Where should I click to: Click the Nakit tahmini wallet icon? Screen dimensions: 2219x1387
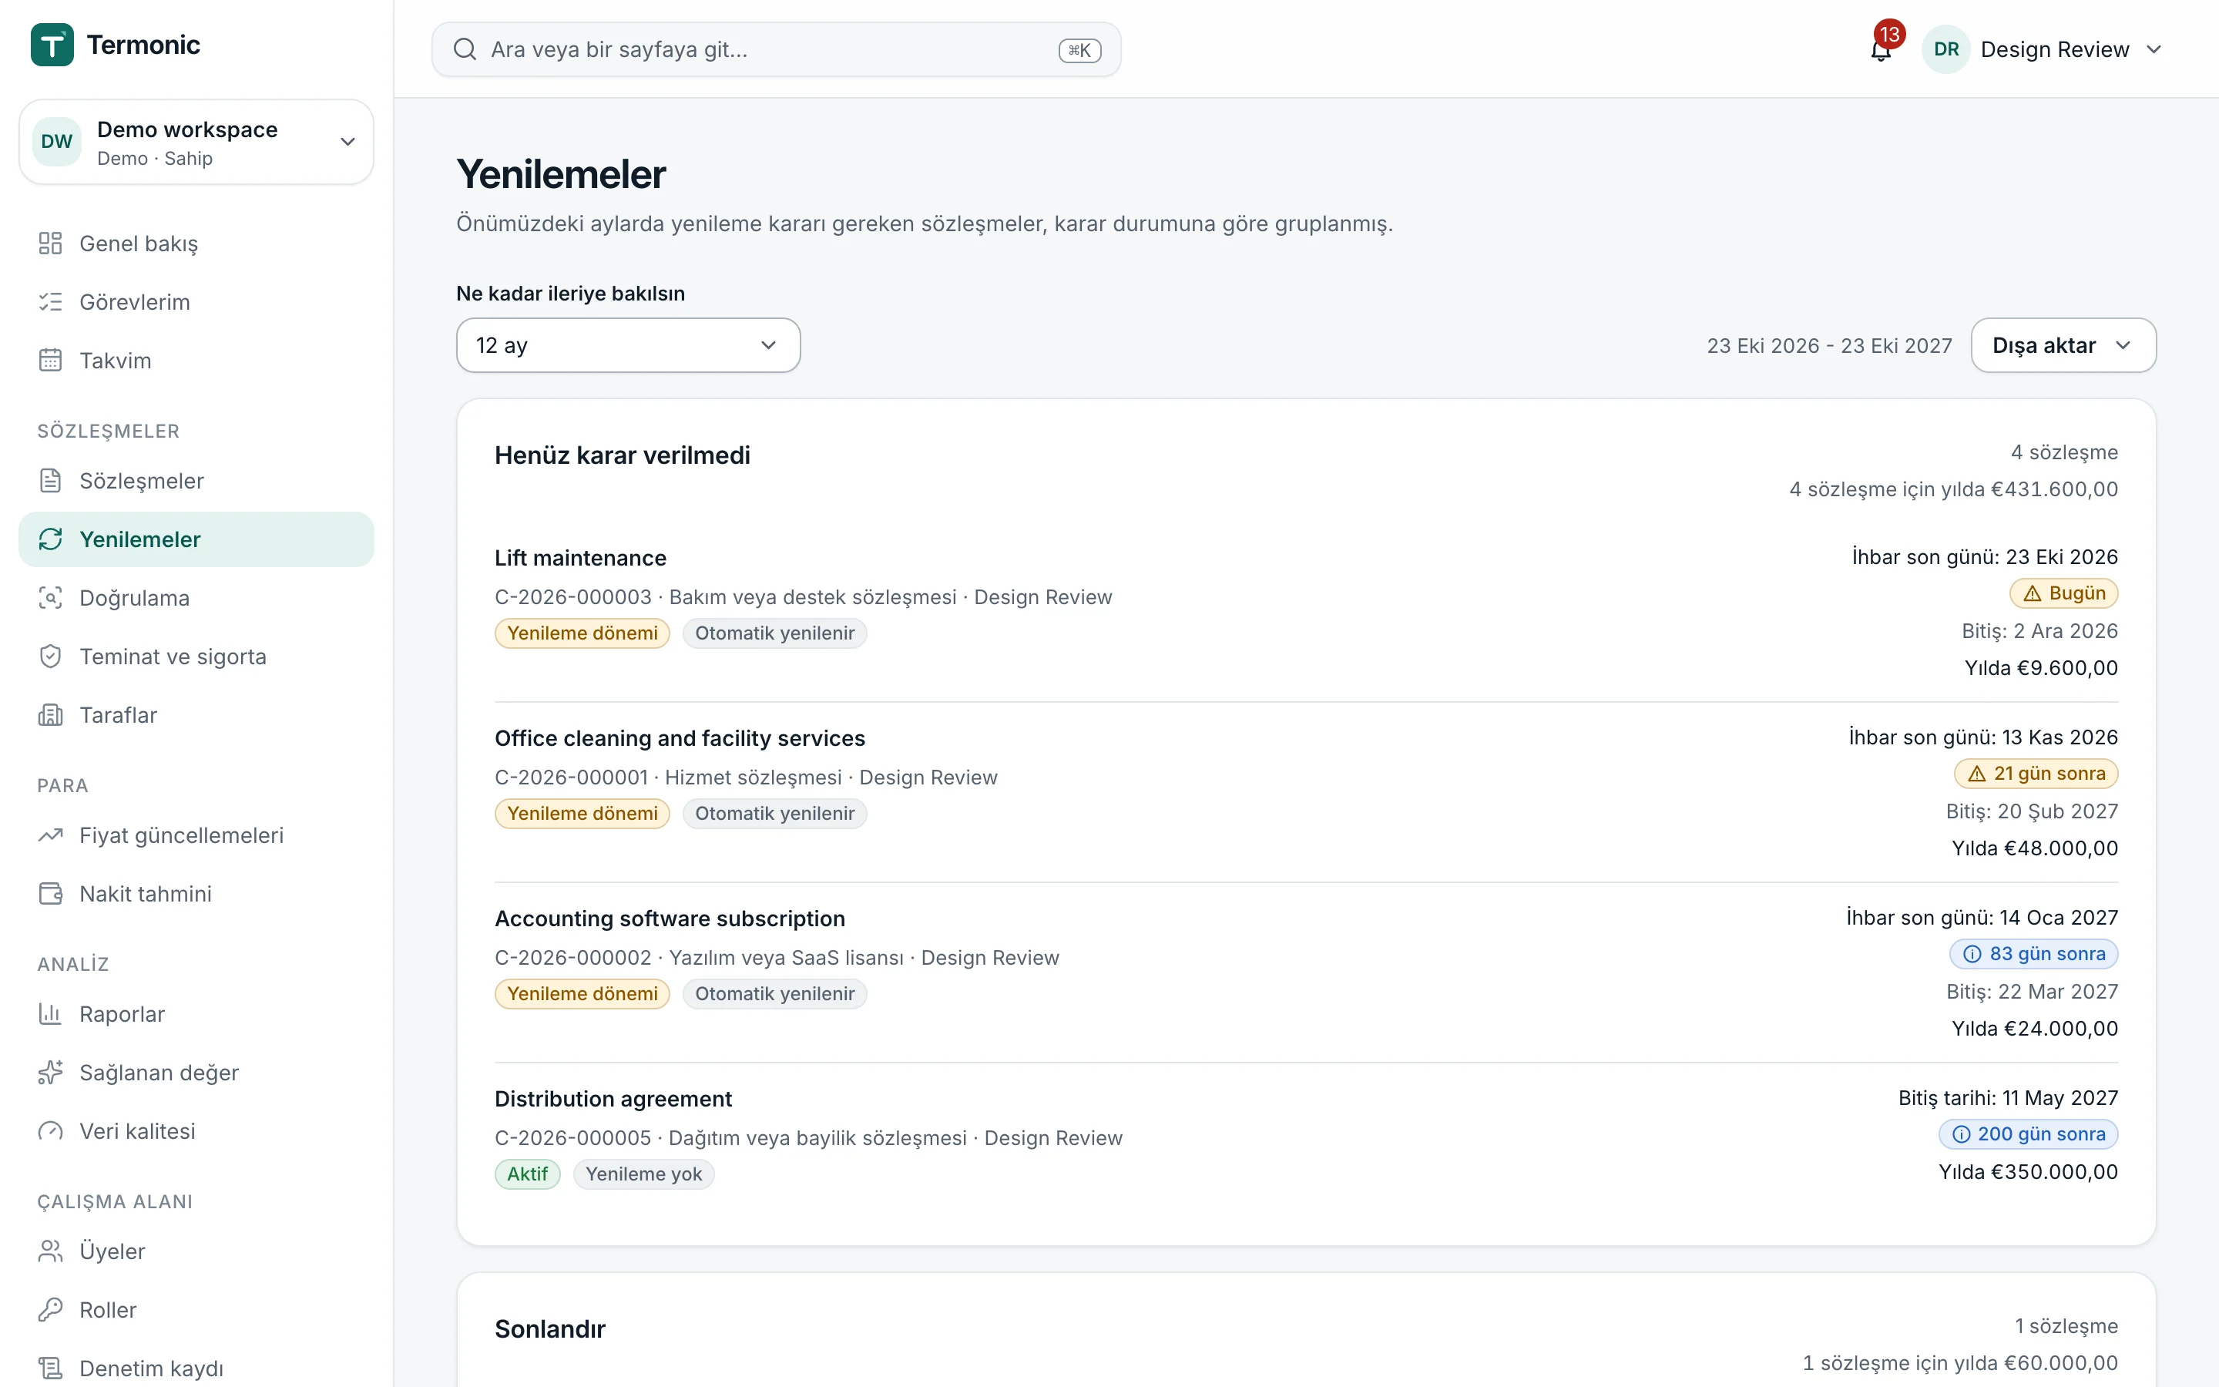[x=50, y=895]
